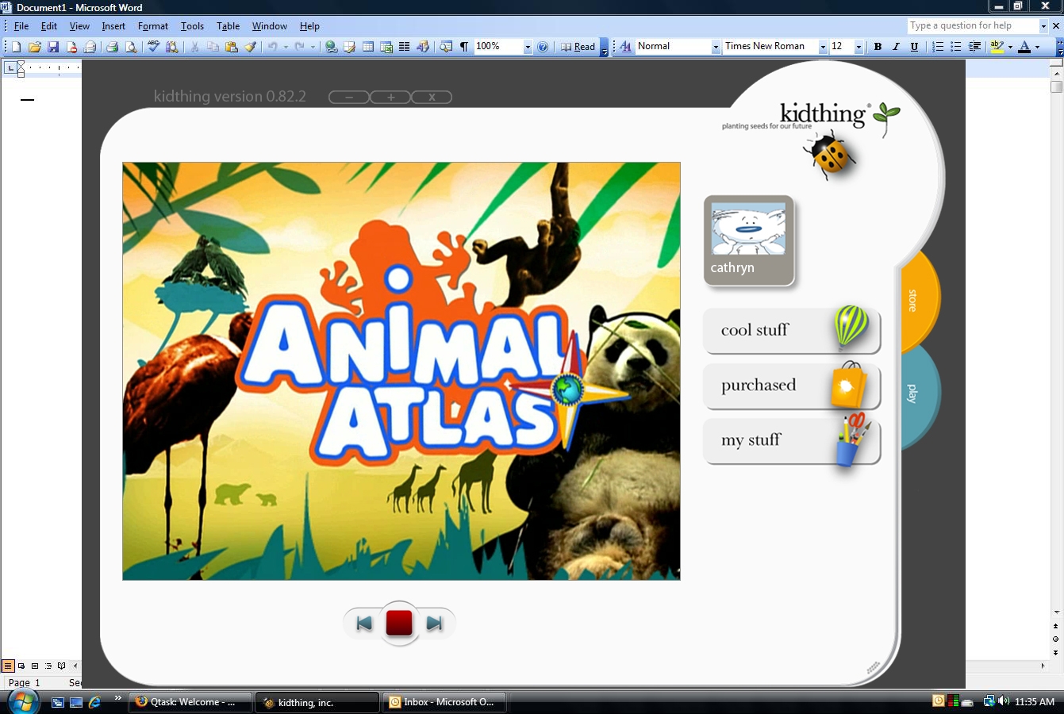
Task: Stop playback with the red stop button
Action: pos(399,623)
